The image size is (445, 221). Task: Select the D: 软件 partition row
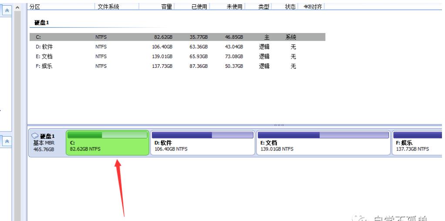tap(177, 47)
